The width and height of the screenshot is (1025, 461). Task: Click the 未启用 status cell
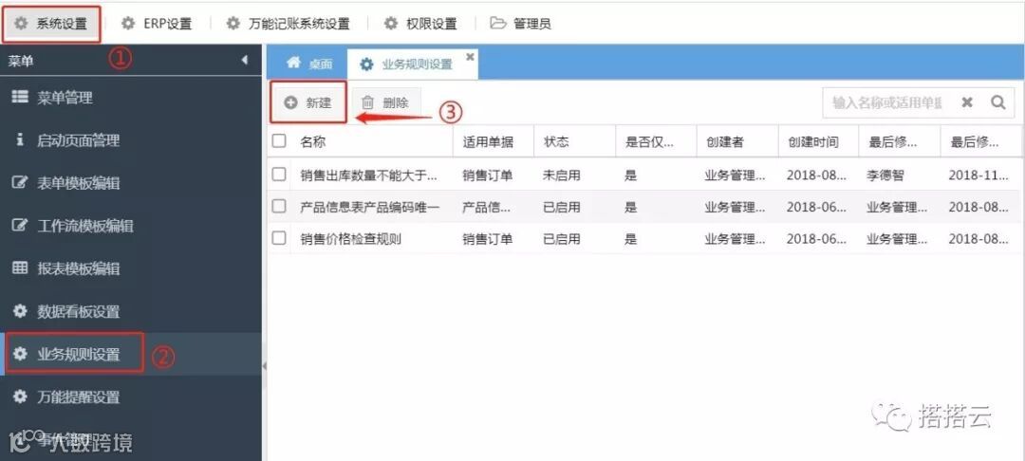click(562, 175)
